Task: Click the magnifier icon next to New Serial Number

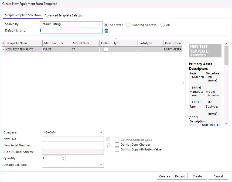Action: [x=108, y=145]
